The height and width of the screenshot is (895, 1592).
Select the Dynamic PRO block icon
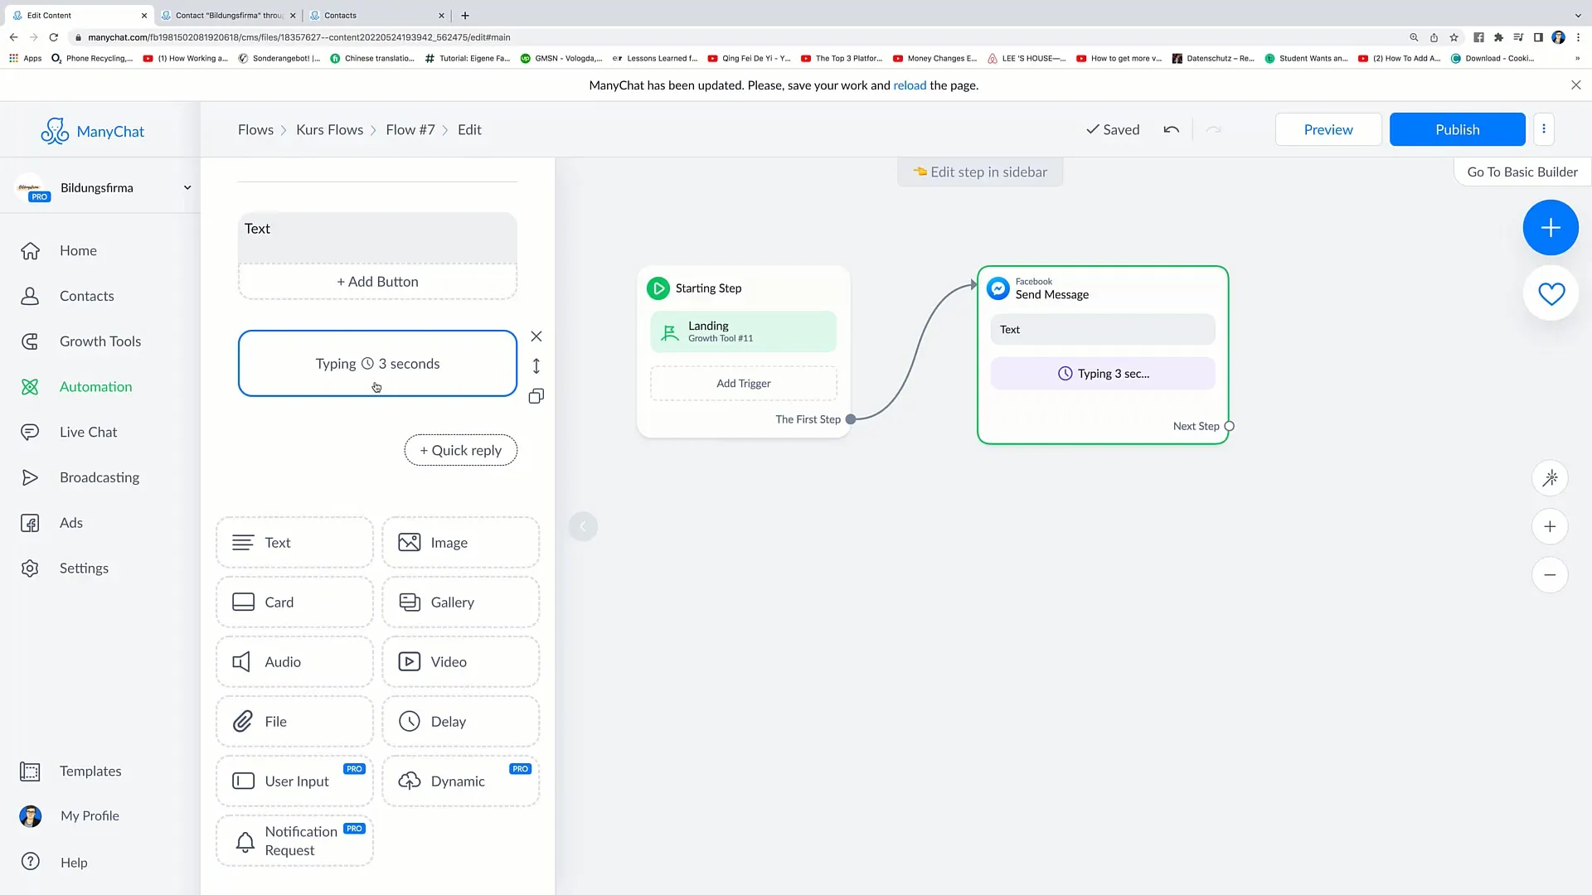click(x=410, y=781)
